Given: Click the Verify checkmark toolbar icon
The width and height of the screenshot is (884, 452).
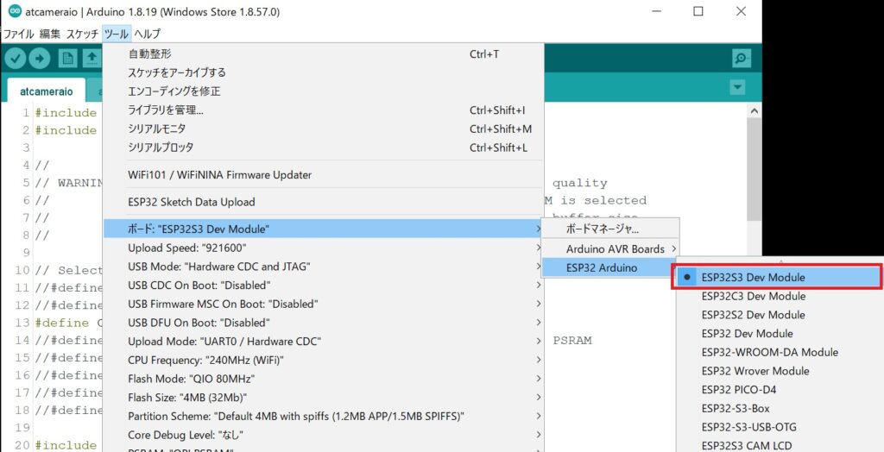Looking at the screenshot, I should click(16, 58).
